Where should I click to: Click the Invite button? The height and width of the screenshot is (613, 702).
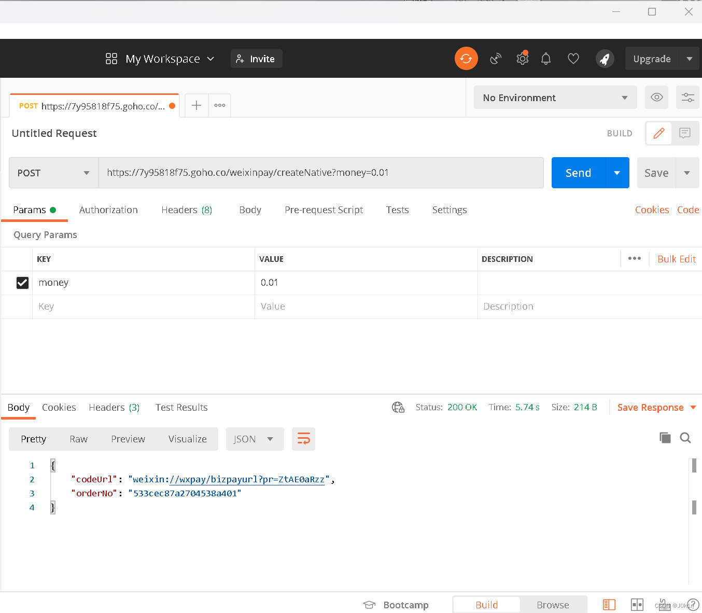tap(256, 59)
